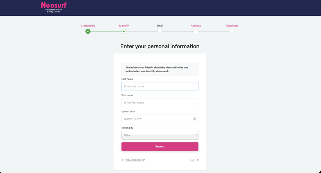
Task: Click the Telephone step circle
Action: 232,31
